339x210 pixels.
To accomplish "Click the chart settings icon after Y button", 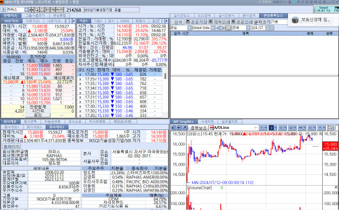I will click(330, 128).
